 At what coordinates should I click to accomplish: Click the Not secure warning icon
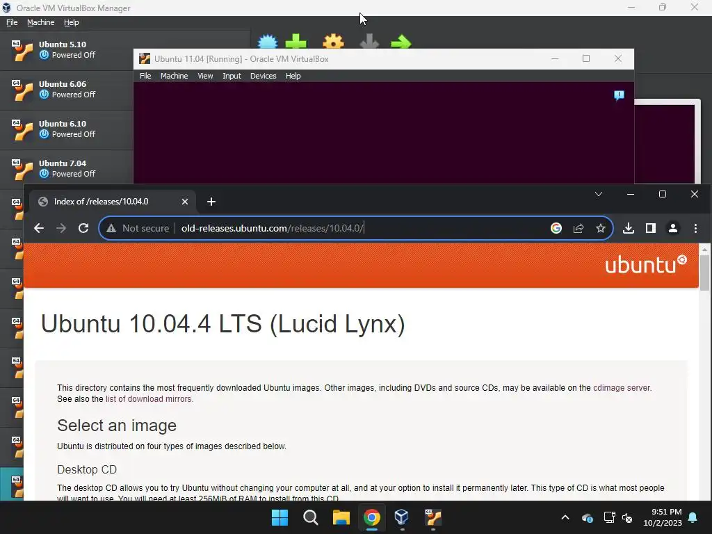coord(111,228)
